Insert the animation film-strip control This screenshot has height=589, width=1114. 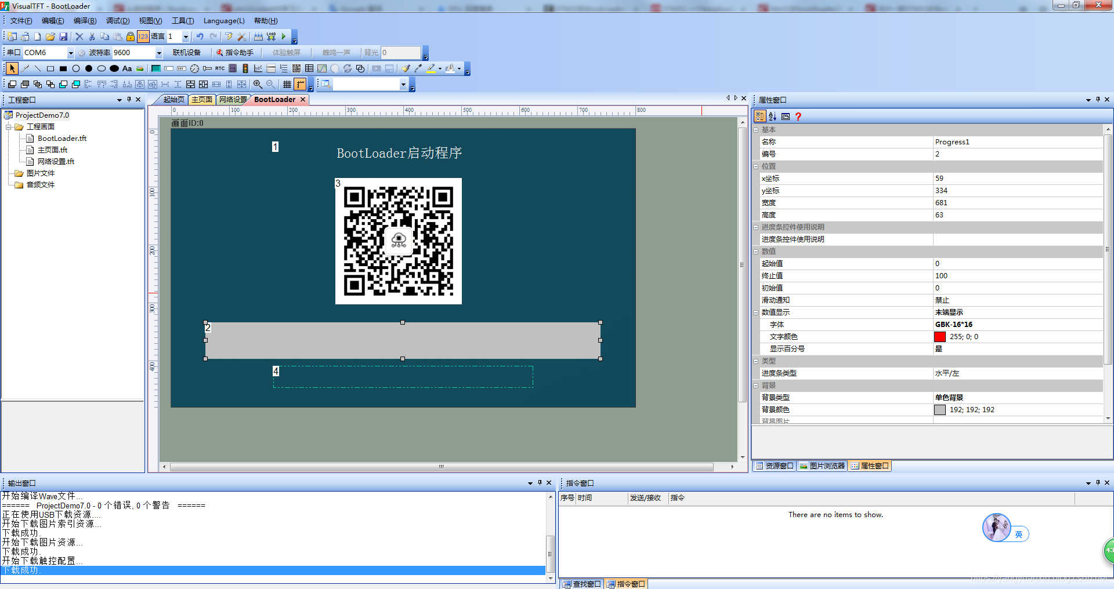233,68
